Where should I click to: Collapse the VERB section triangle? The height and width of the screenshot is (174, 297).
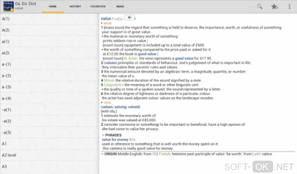(102, 103)
